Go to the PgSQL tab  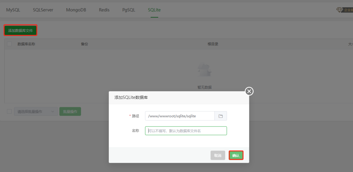point(129,10)
